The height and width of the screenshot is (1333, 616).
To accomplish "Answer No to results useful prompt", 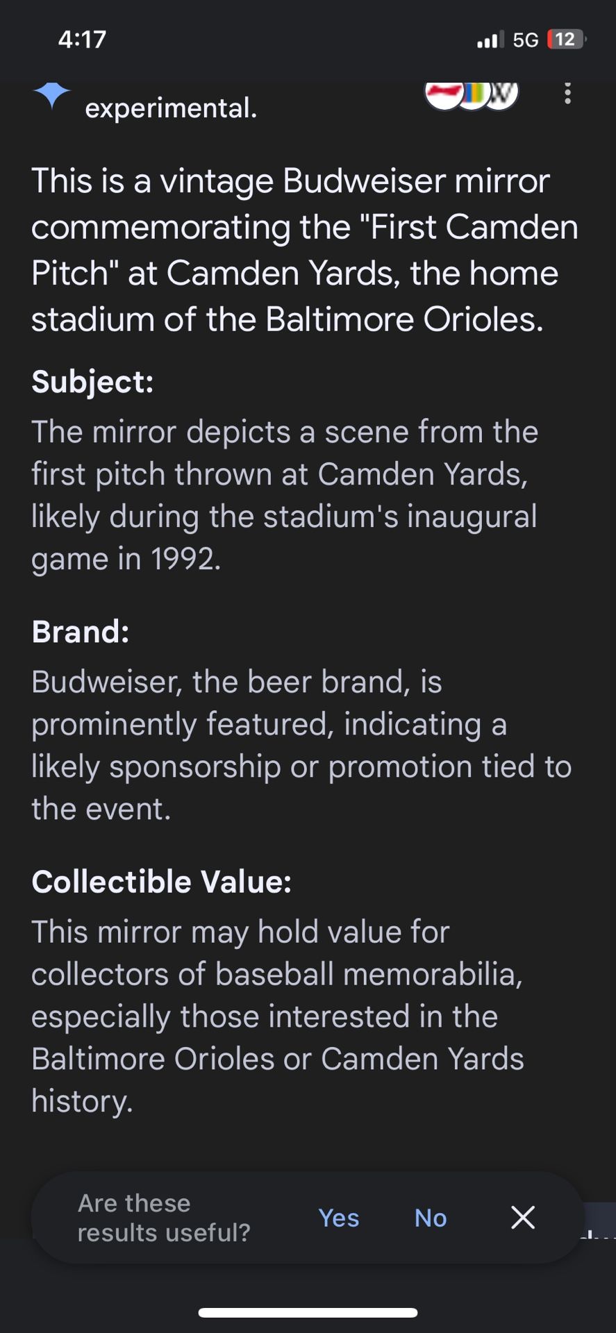I will [431, 1218].
